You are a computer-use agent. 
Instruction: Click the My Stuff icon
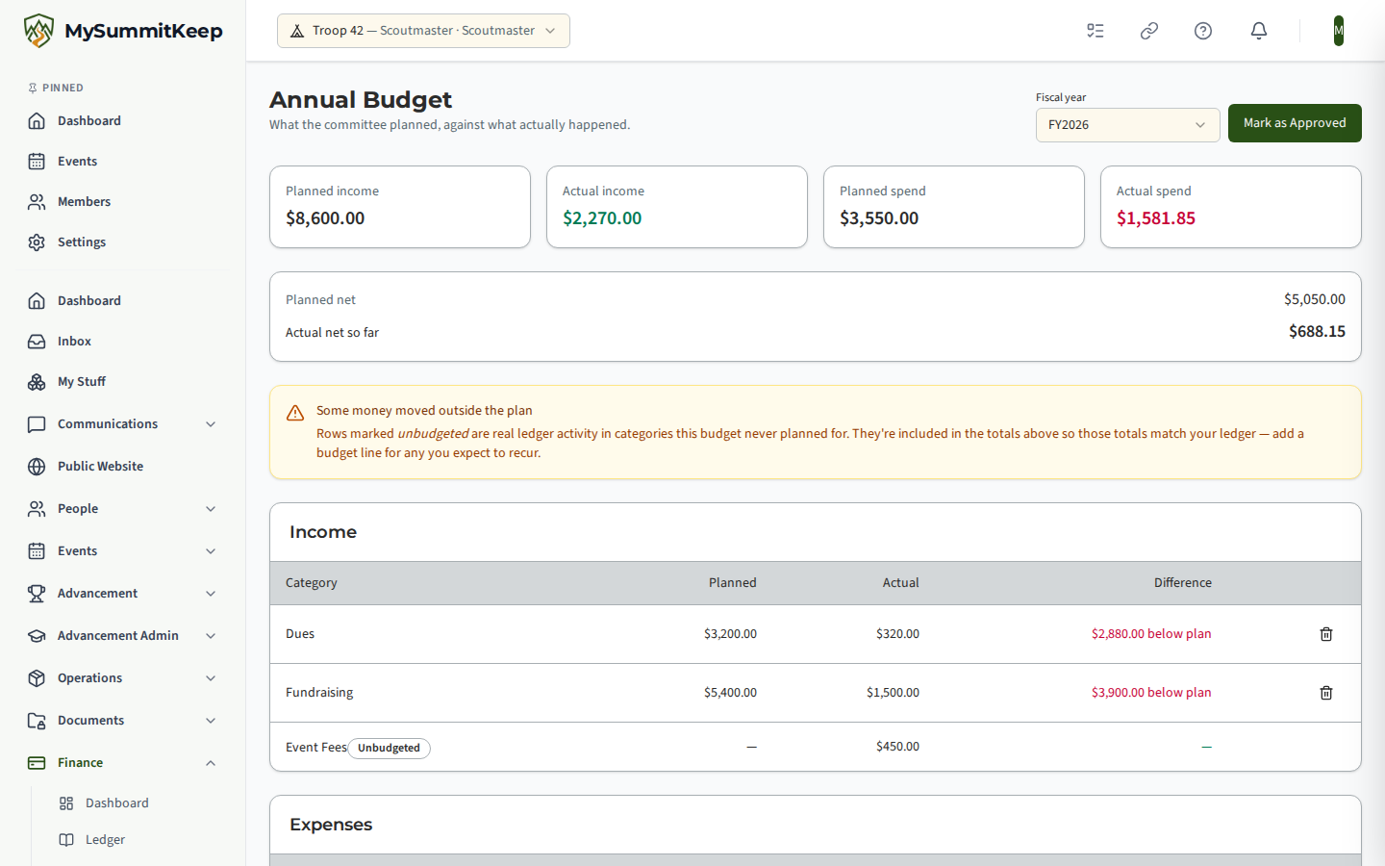pyautogui.click(x=37, y=382)
